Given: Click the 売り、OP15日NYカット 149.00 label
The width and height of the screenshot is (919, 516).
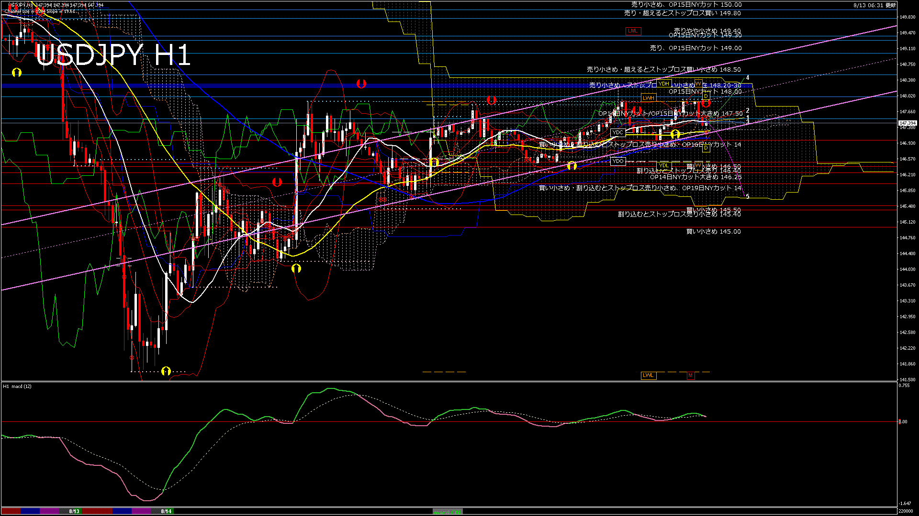Looking at the screenshot, I should [x=695, y=48].
